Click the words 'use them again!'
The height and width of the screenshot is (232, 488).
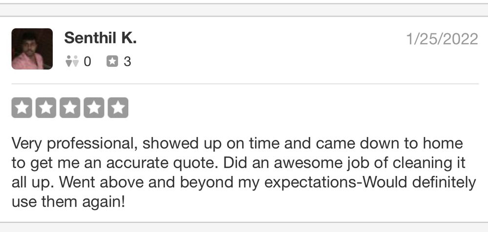68,201
